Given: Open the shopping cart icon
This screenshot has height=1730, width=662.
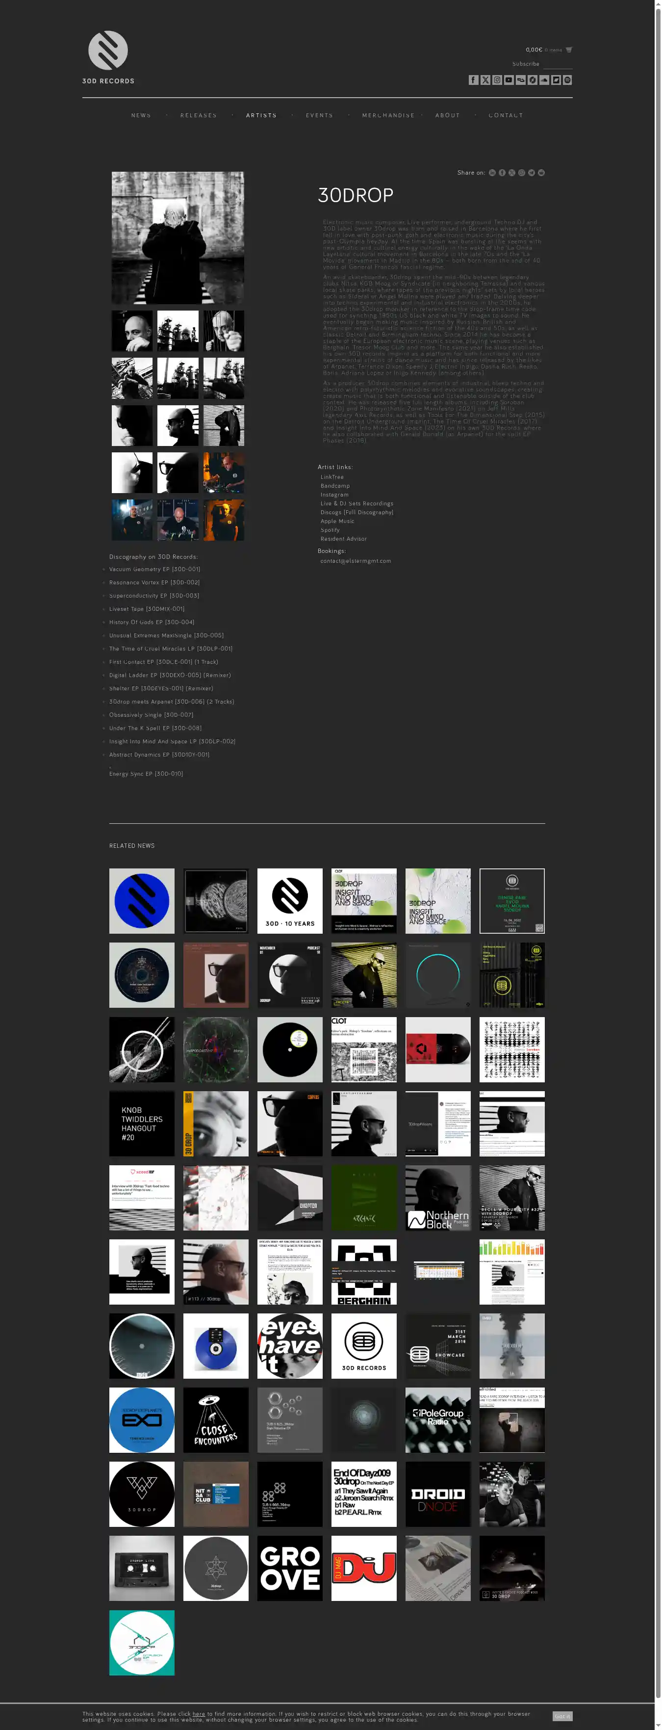Looking at the screenshot, I should tap(569, 50).
